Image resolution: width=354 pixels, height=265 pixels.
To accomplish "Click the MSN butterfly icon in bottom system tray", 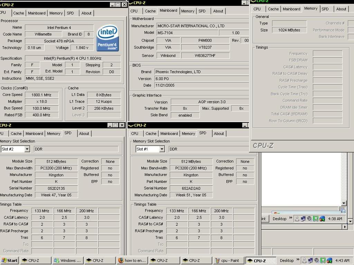I will (x=329, y=261).
